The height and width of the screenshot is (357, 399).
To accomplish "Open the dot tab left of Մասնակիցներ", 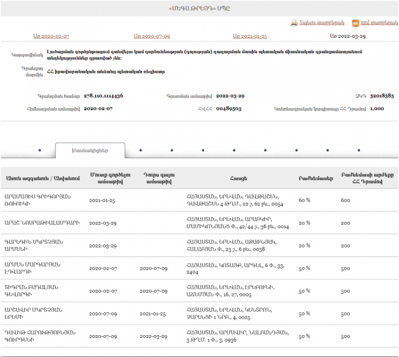I will click(x=40, y=151).
